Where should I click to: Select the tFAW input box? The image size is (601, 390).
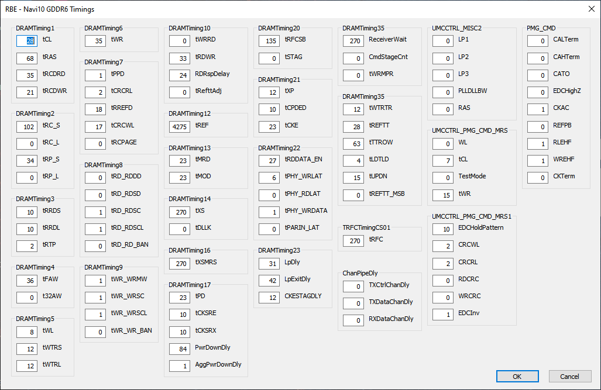click(x=27, y=281)
